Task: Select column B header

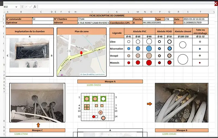Action: tap(21, 12)
